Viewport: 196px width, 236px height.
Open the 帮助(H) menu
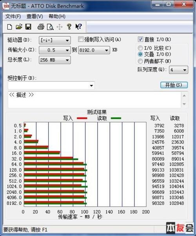57,16
